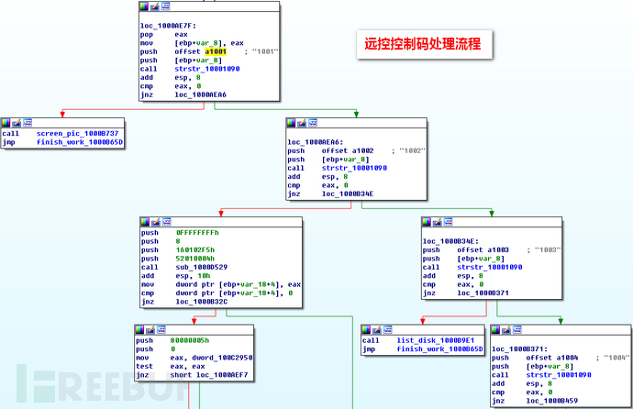Click the red annotation text box

tap(426, 42)
